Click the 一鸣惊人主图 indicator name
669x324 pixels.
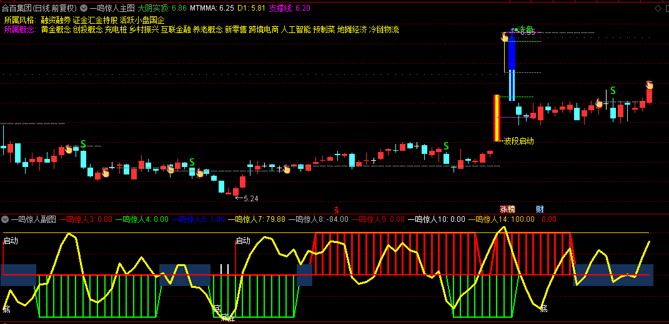tap(112, 8)
